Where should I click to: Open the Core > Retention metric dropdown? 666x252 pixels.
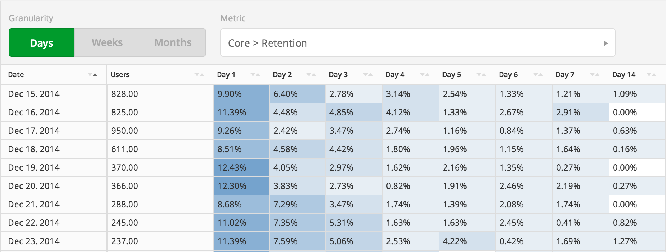coord(417,43)
